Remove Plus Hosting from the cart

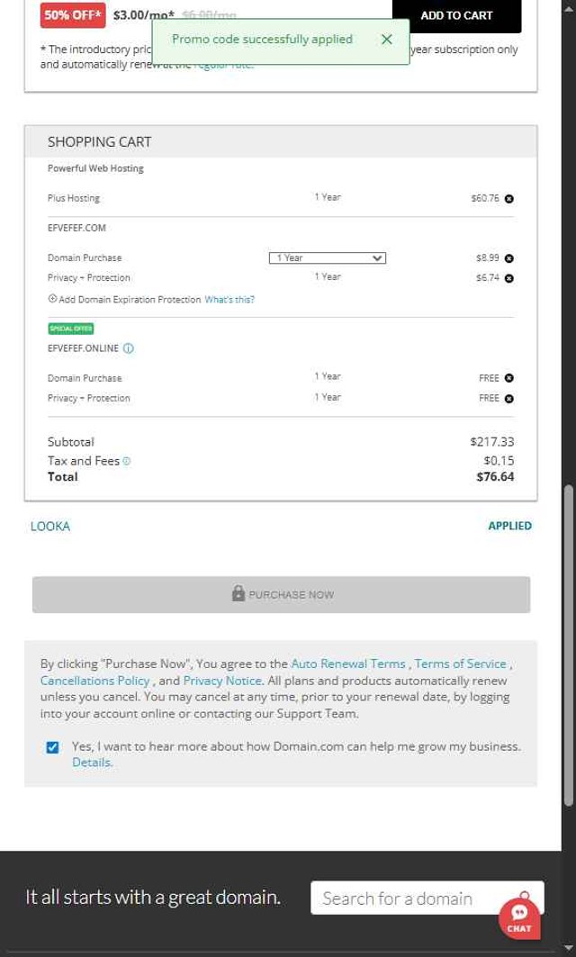509,199
